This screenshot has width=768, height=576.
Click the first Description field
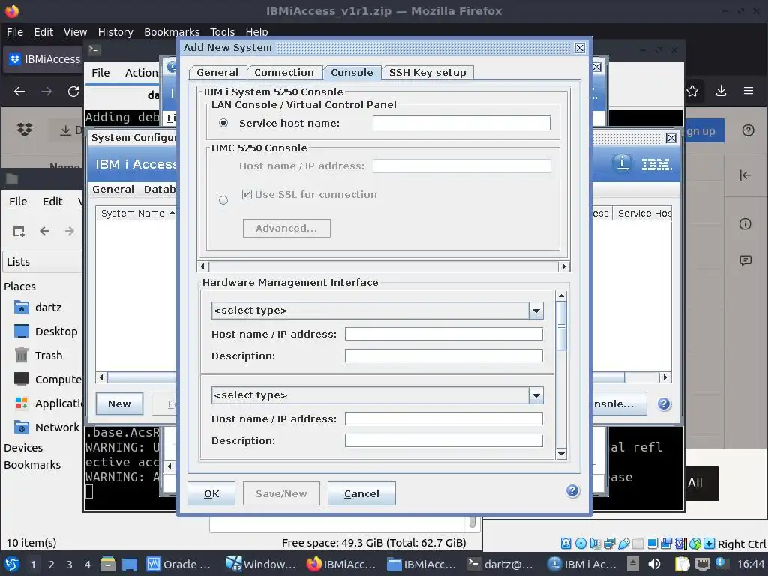tap(444, 355)
